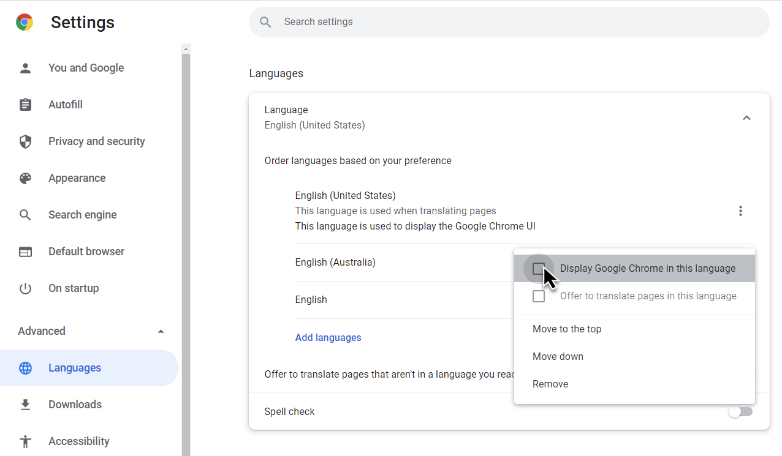Click the Default browser window icon
Viewport: 782px width, 456px height.
coord(25,252)
